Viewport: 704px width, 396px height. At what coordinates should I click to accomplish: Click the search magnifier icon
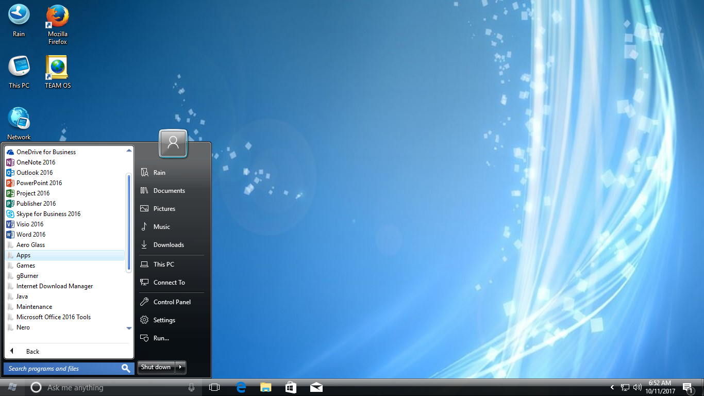tap(126, 368)
